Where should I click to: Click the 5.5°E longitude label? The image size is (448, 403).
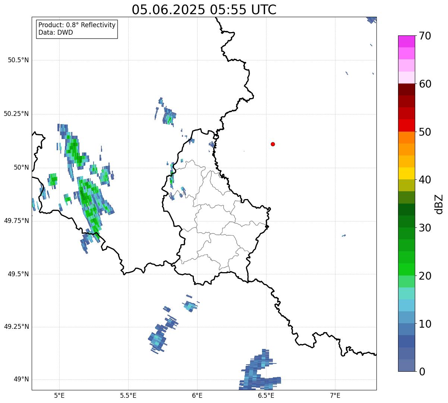click(128, 395)
